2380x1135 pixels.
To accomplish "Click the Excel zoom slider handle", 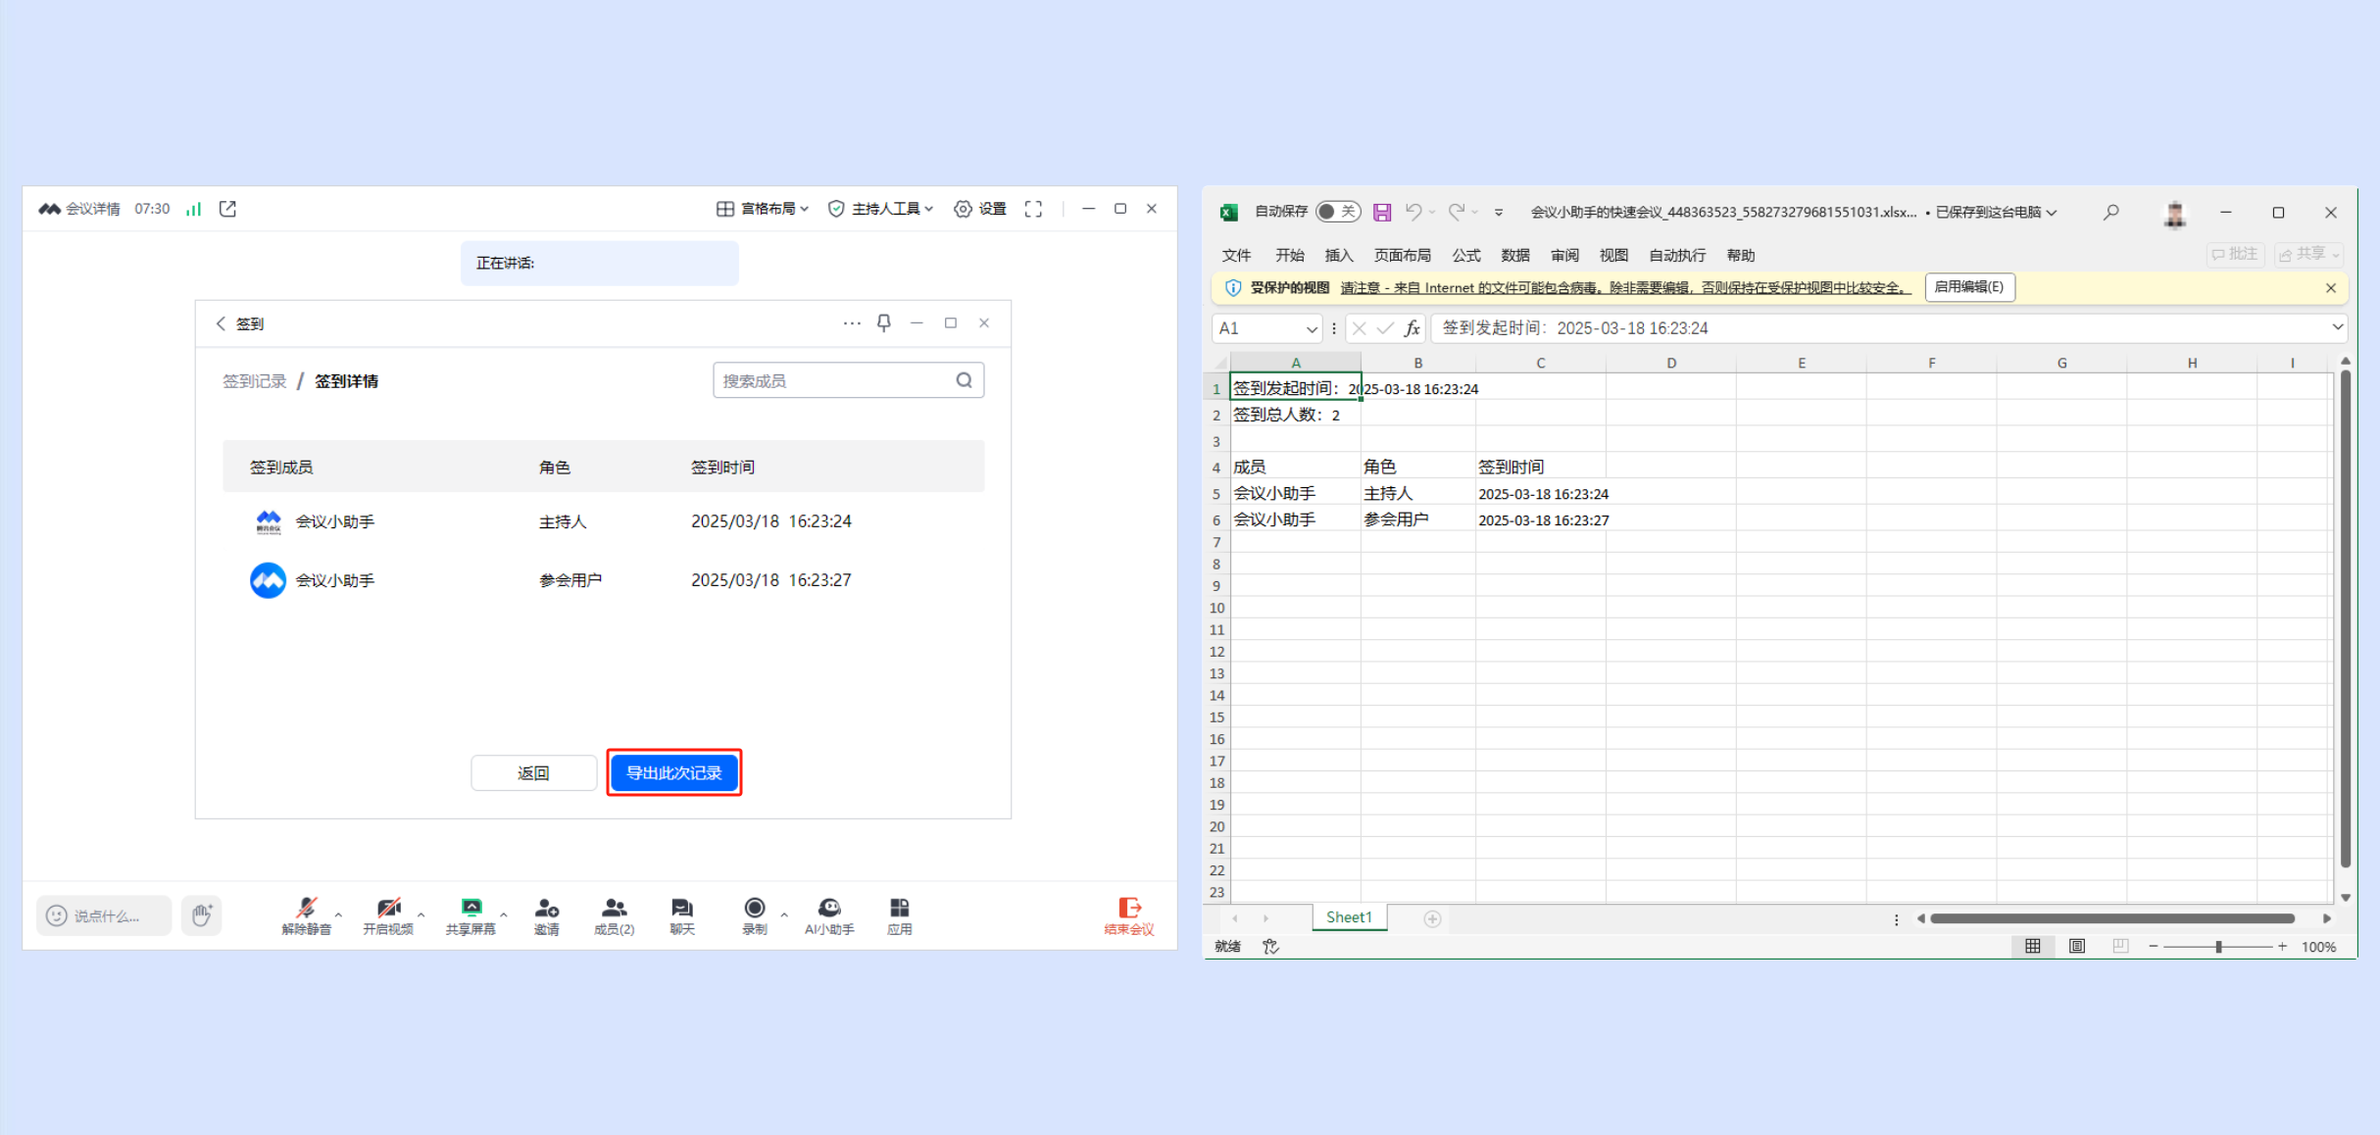I will [2218, 946].
